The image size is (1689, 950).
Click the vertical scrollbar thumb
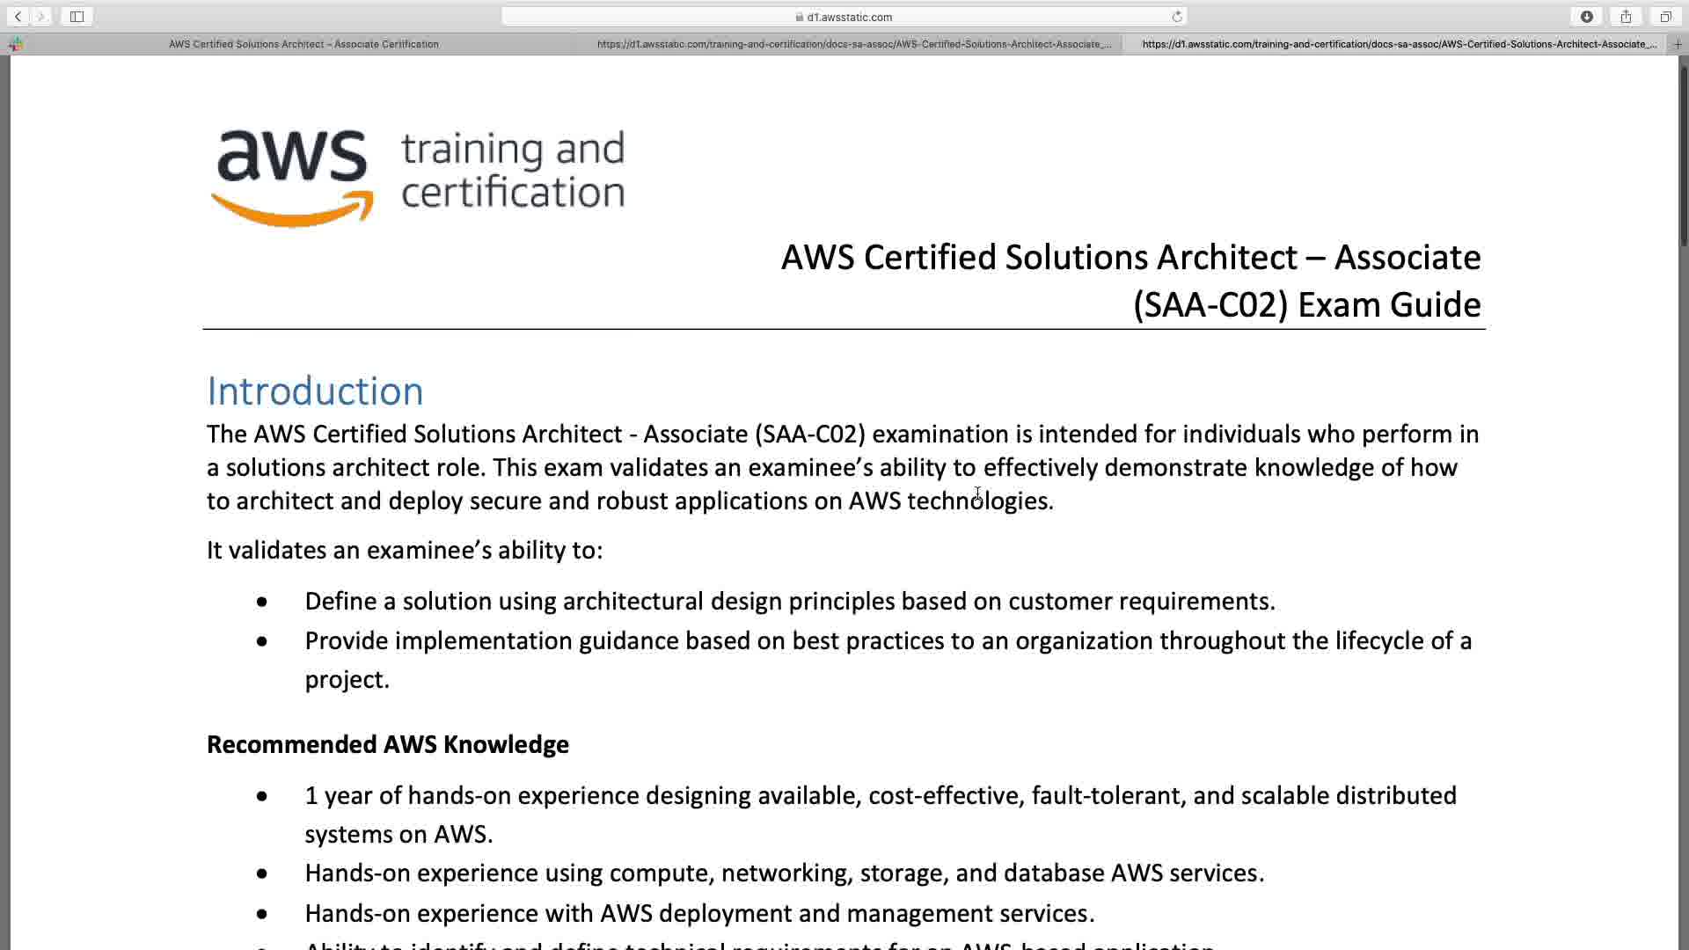(1684, 158)
